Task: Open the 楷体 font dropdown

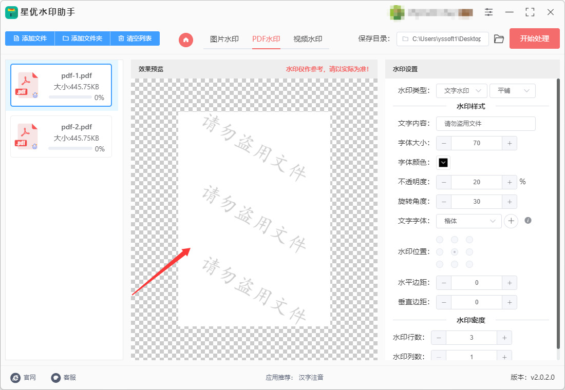Action: (469, 221)
